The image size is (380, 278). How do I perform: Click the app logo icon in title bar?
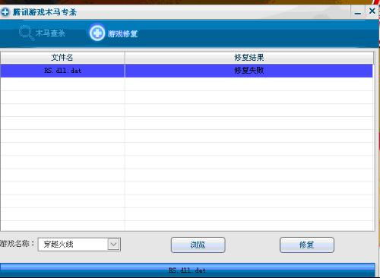[x=5, y=11]
